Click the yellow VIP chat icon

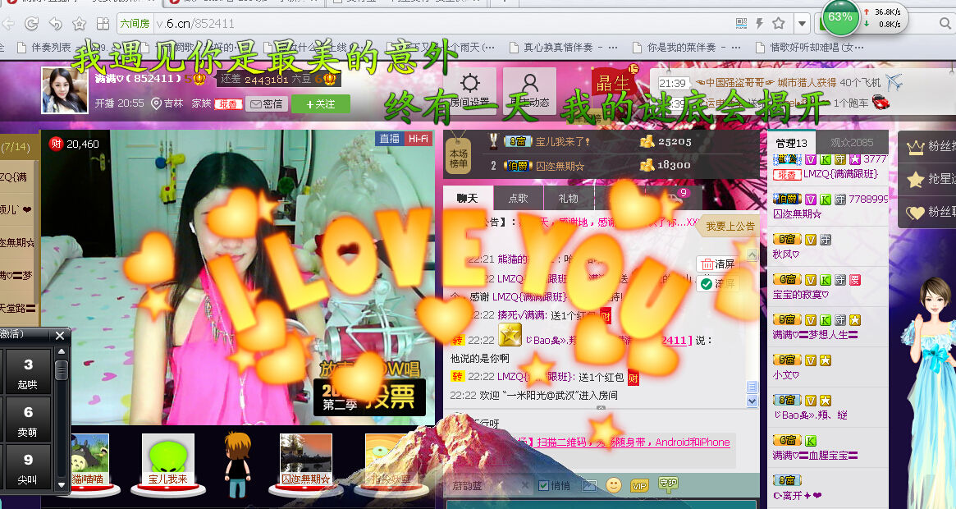click(639, 486)
